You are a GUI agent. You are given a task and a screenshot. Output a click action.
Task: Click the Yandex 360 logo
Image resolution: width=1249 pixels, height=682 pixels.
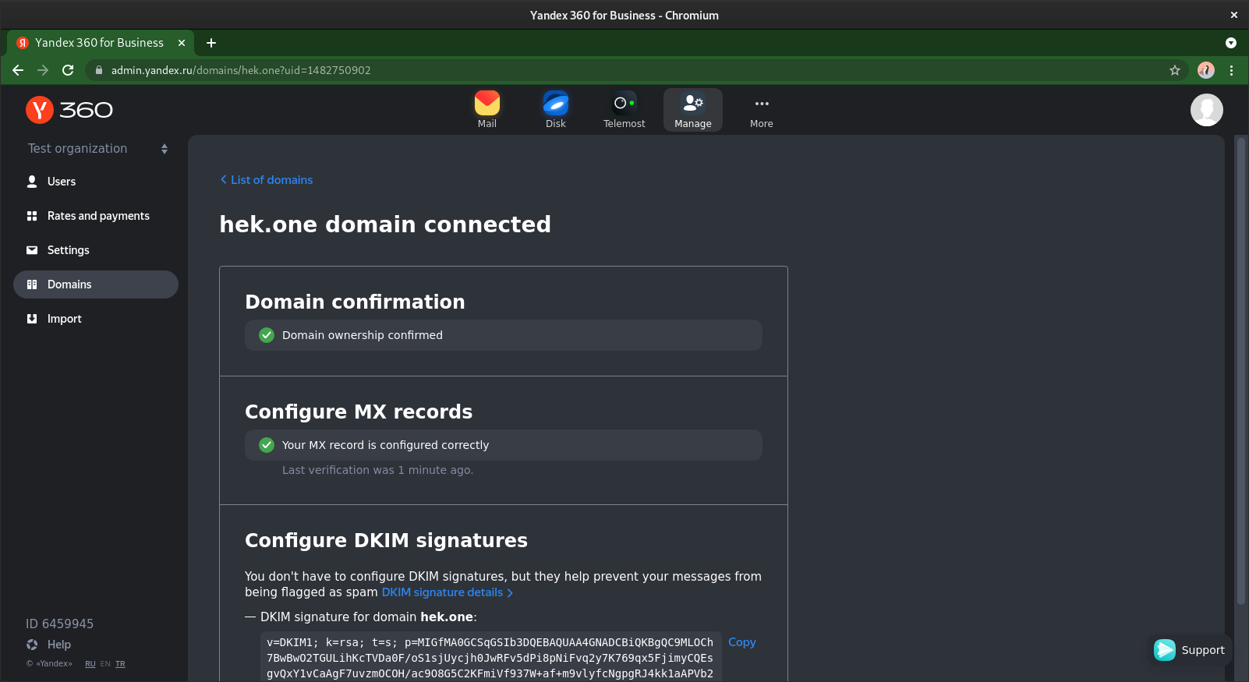(x=69, y=110)
